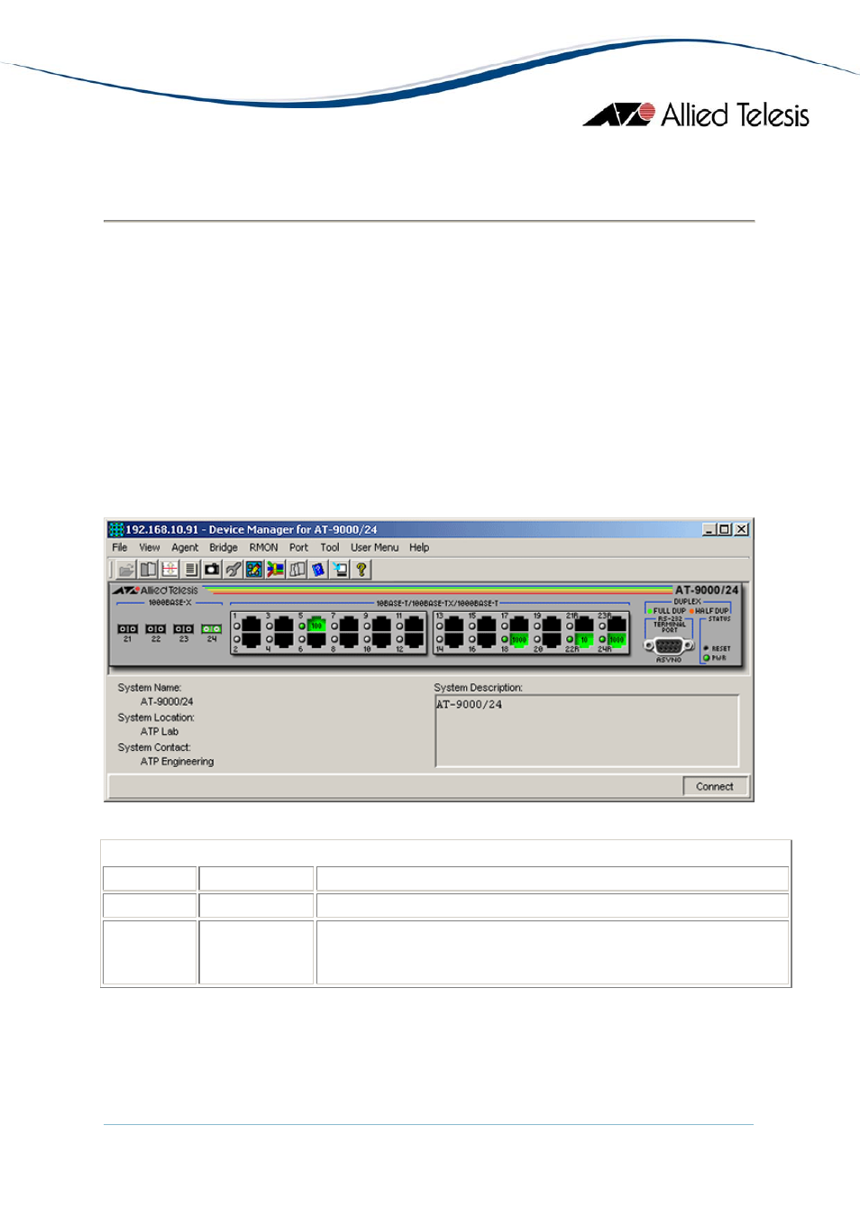
Task: Click the System Contact value ATP Engineering
Action: 177,762
